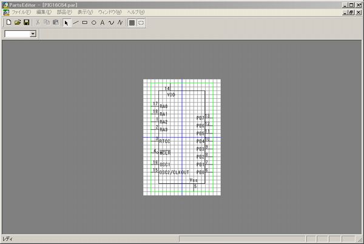364x244 pixels.
Task: Click the document icon left of the menu bar
Action: [x=6, y=12]
